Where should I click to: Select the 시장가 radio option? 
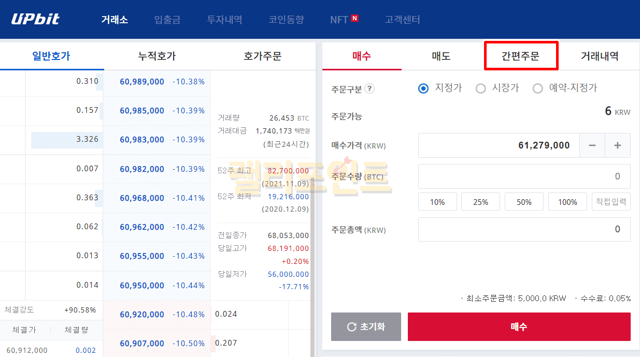tap(481, 88)
